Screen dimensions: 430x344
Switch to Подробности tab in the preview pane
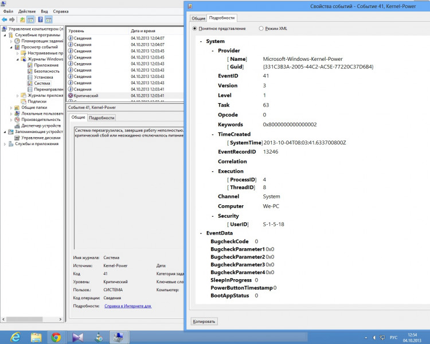point(101,118)
